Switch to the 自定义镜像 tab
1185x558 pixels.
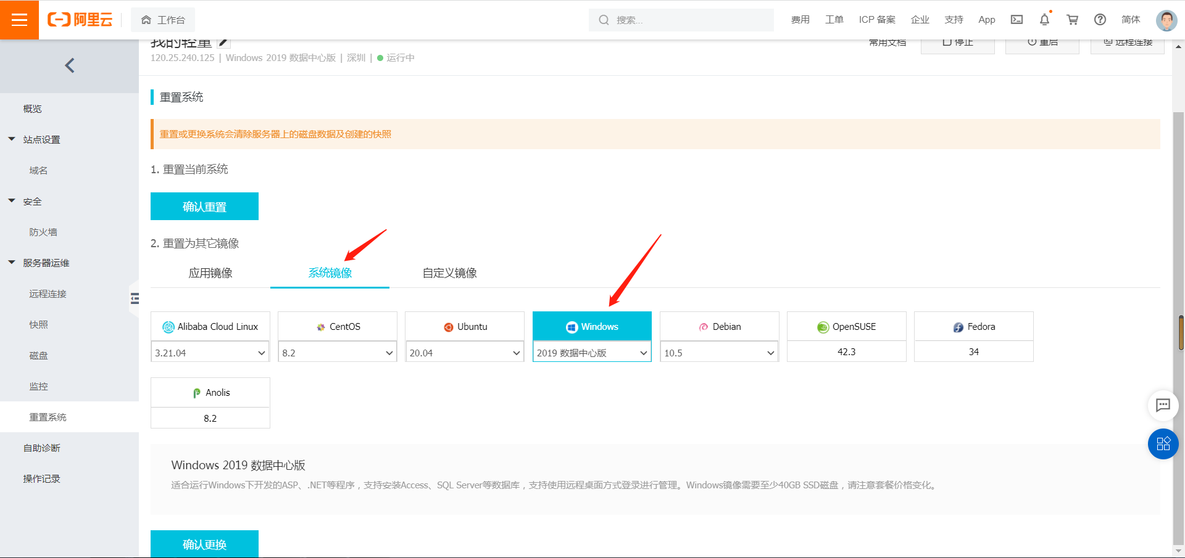[x=450, y=273]
